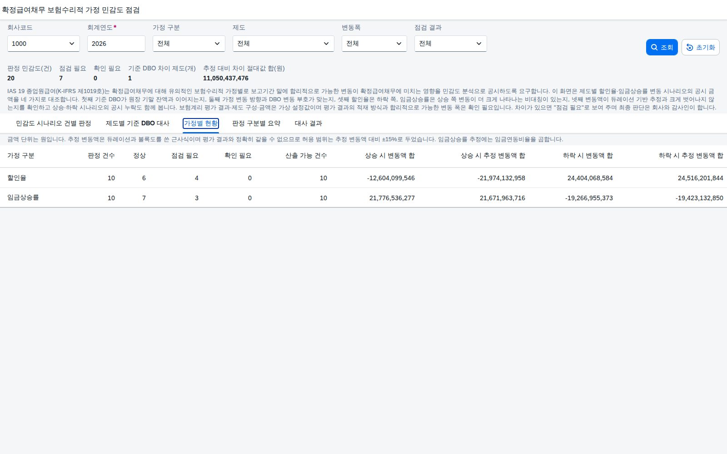
Task: Click the value -21,974,132,958
Action: tap(501, 178)
